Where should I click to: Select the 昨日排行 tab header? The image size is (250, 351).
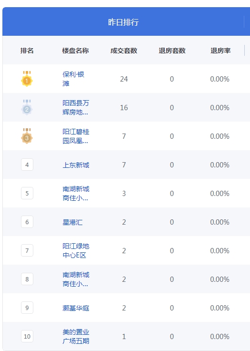click(x=123, y=22)
